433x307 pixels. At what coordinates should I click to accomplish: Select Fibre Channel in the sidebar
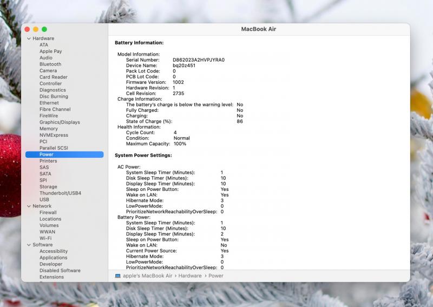click(55, 109)
